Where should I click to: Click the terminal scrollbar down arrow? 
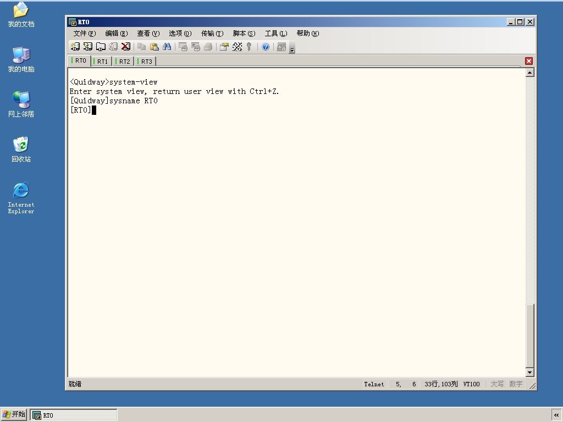529,372
